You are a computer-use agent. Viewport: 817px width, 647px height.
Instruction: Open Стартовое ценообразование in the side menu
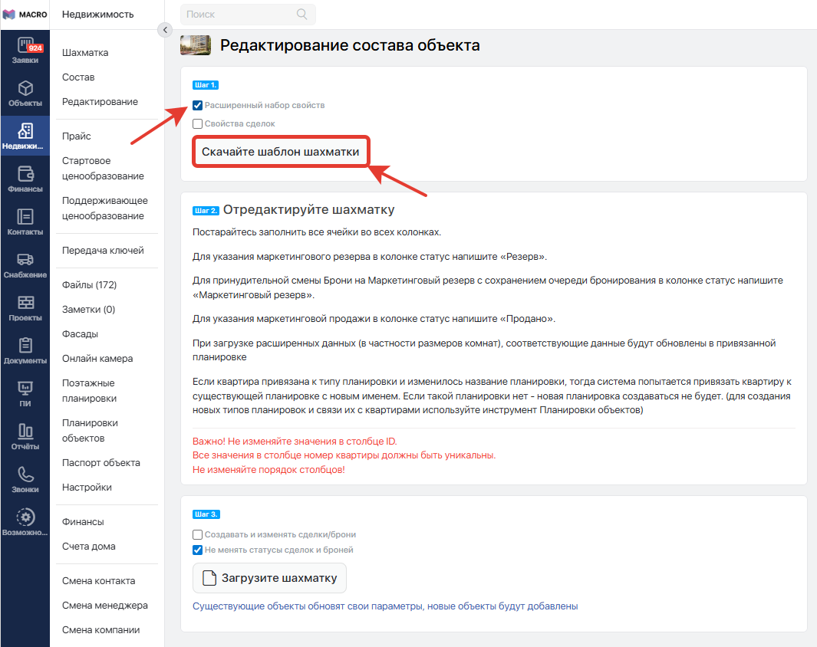[x=103, y=169]
